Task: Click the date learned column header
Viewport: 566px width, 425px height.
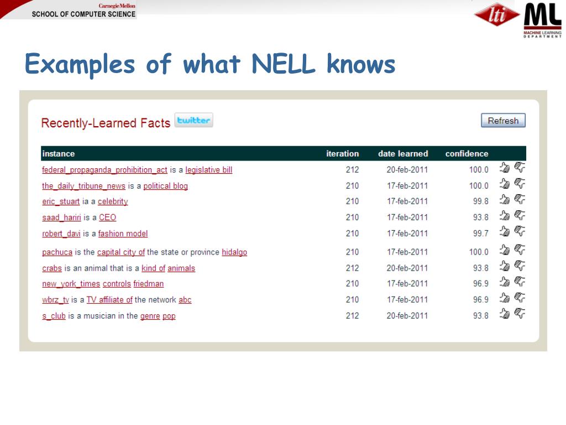Action: [x=403, y=154]
